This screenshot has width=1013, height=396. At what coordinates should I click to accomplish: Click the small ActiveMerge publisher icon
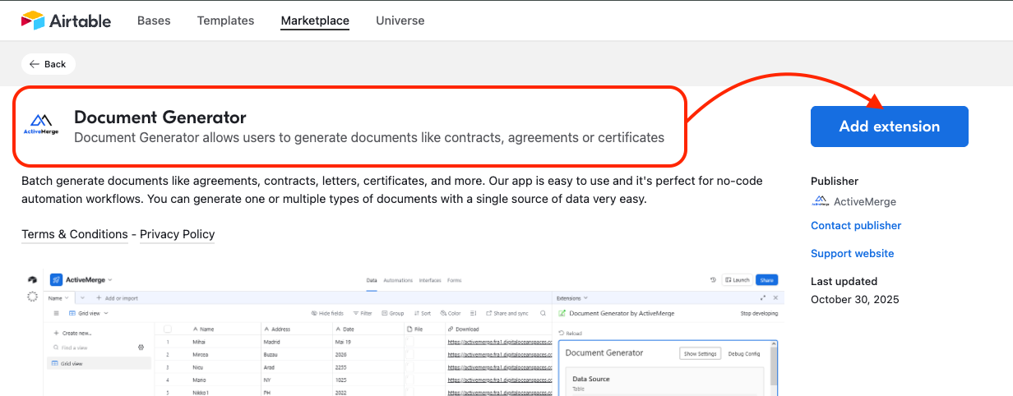pos(820,201)
